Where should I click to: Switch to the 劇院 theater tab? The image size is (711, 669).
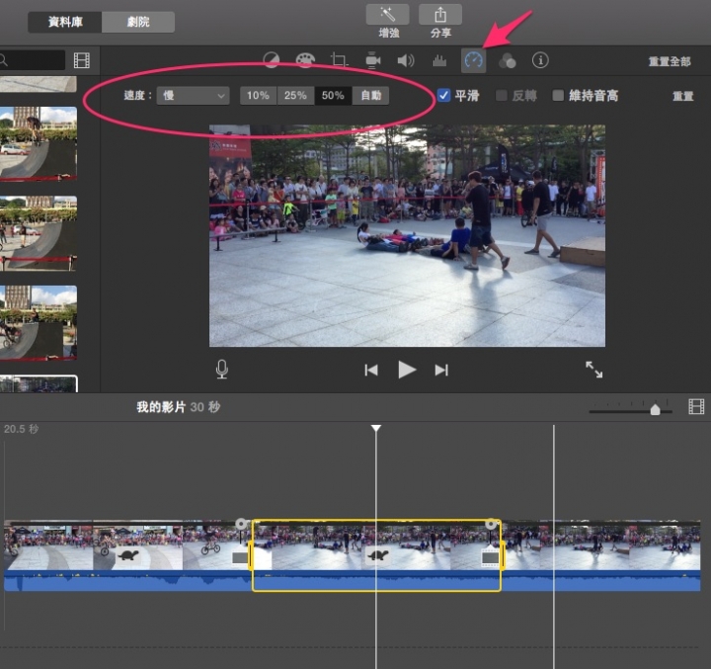pyautogui.click(x=138, y=22)
